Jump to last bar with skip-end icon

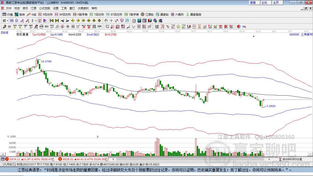tap(57, 21)
